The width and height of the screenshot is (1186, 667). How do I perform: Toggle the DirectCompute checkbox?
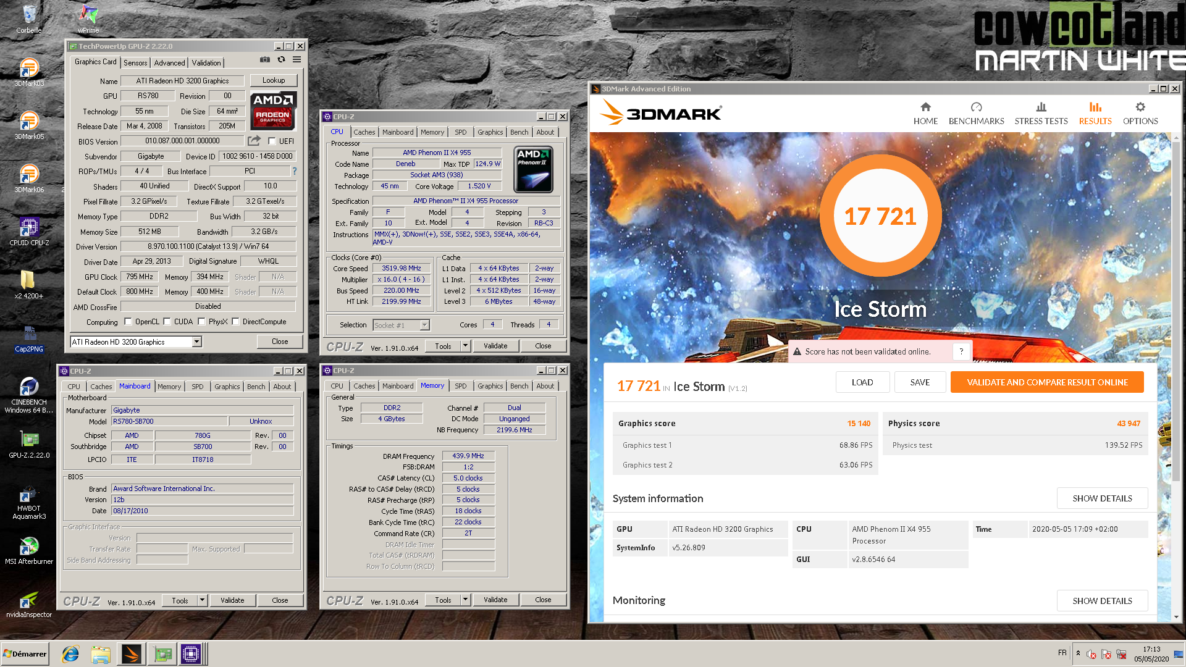point(235,322)
